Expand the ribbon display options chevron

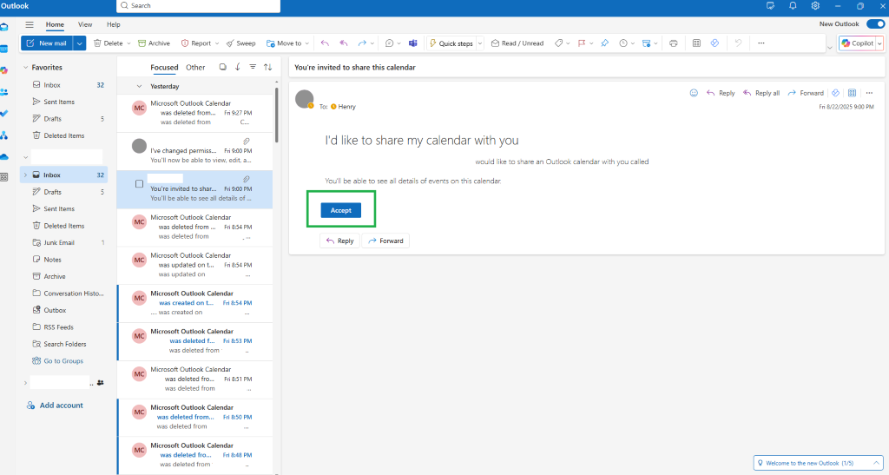click(x=830, y=48)
